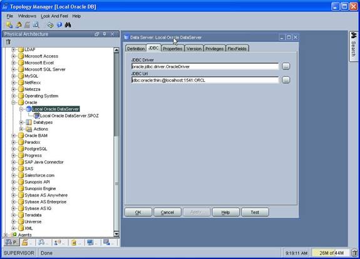Expand the MySQL technology node
This screenshot has width=360, height=259.
[x=13, y=76]
